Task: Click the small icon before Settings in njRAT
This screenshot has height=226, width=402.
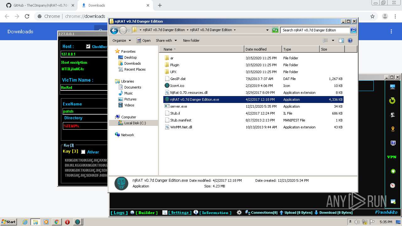Action: click(x=165, y=213)
